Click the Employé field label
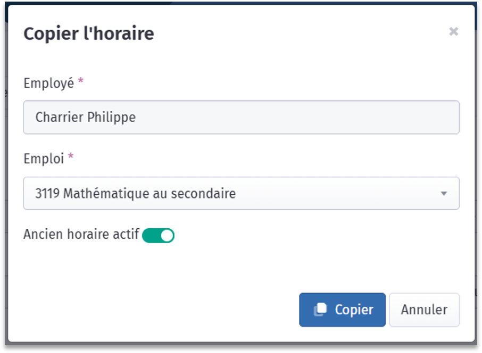The height and width of the screenshot is (353, 482). (x=49, y=83)
